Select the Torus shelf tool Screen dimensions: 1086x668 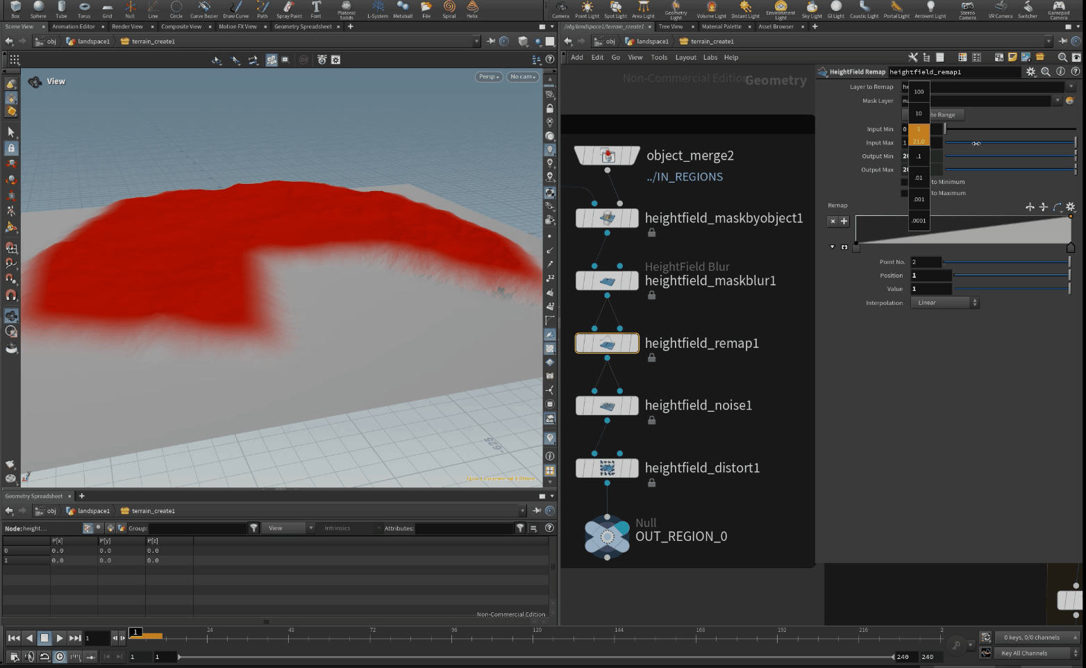[x=84, y=8]
